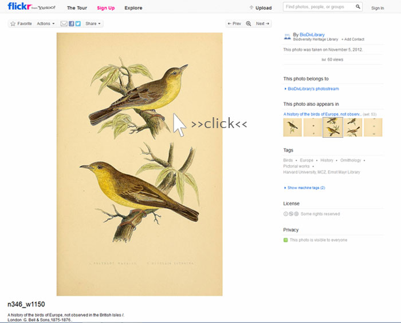The height and width of the screenshot is (323, 401).
Task: Open the Share dropdown
Action: [93, 24]
